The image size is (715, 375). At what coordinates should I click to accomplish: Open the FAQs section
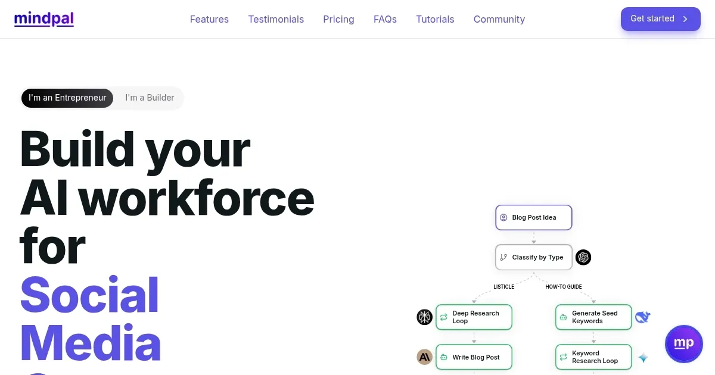(385, 19)
